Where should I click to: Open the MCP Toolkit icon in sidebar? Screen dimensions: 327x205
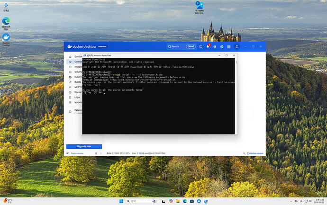70,87
